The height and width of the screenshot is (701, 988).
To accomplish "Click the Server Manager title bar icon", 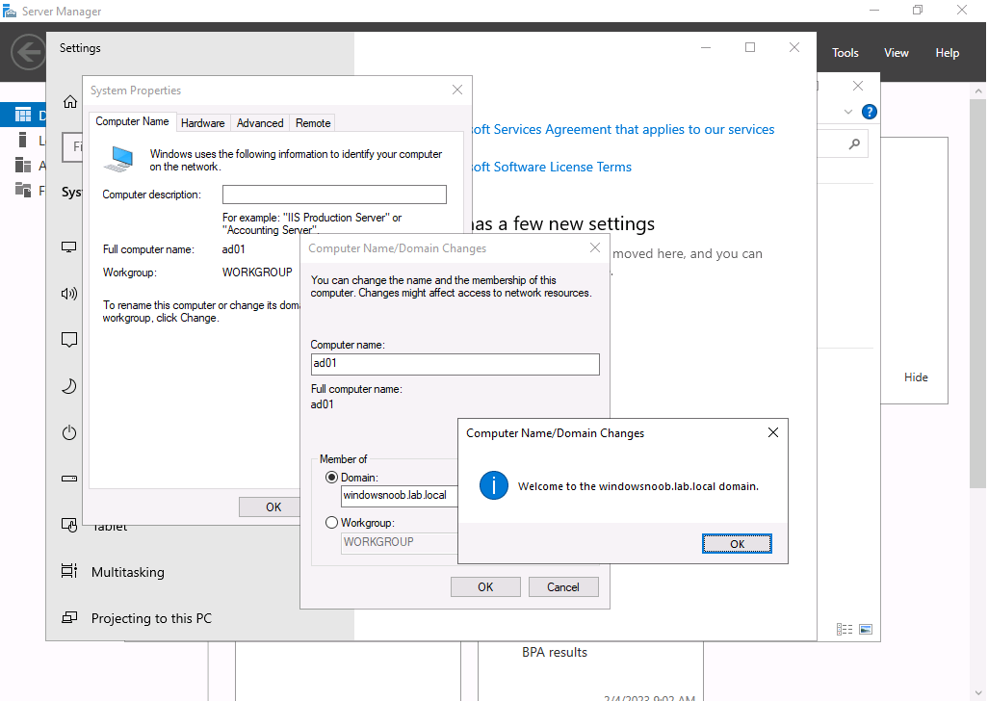I will [10, 11].
